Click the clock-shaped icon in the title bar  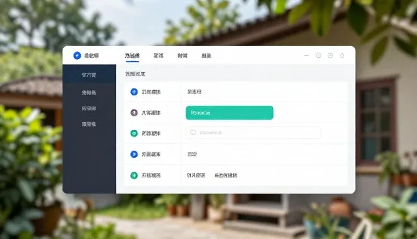tap(319, 55)
